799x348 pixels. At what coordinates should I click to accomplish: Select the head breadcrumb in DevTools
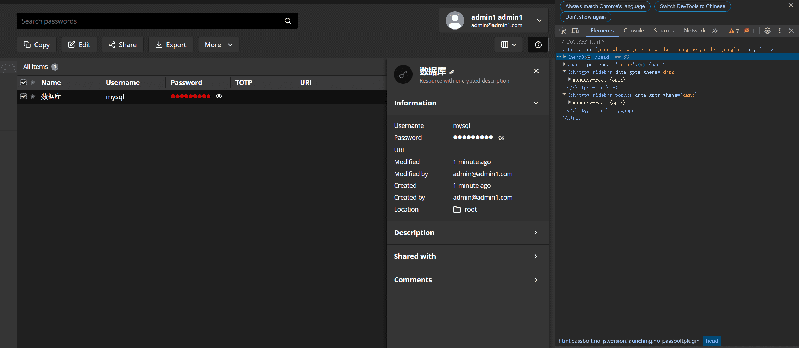[712, 341]
